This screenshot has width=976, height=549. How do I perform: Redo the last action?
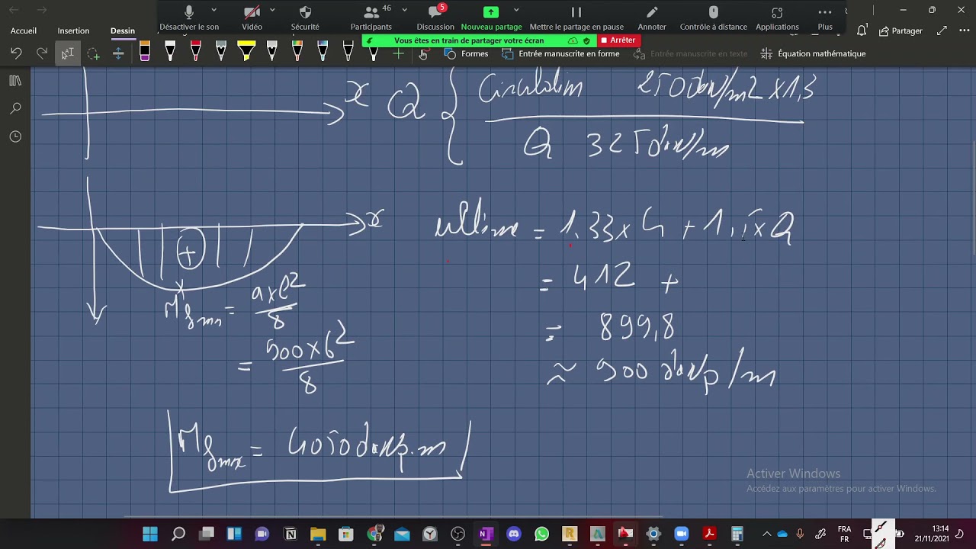(42, 53)
